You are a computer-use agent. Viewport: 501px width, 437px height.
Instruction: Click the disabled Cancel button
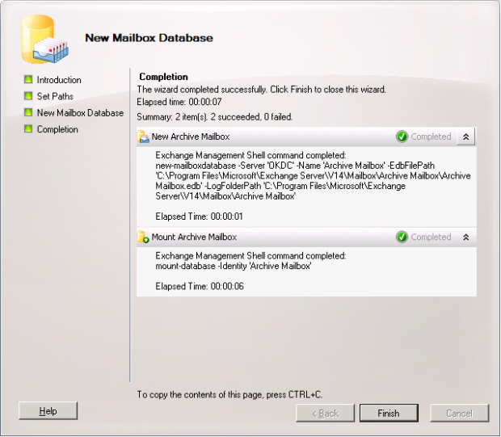tap(460, 413)
